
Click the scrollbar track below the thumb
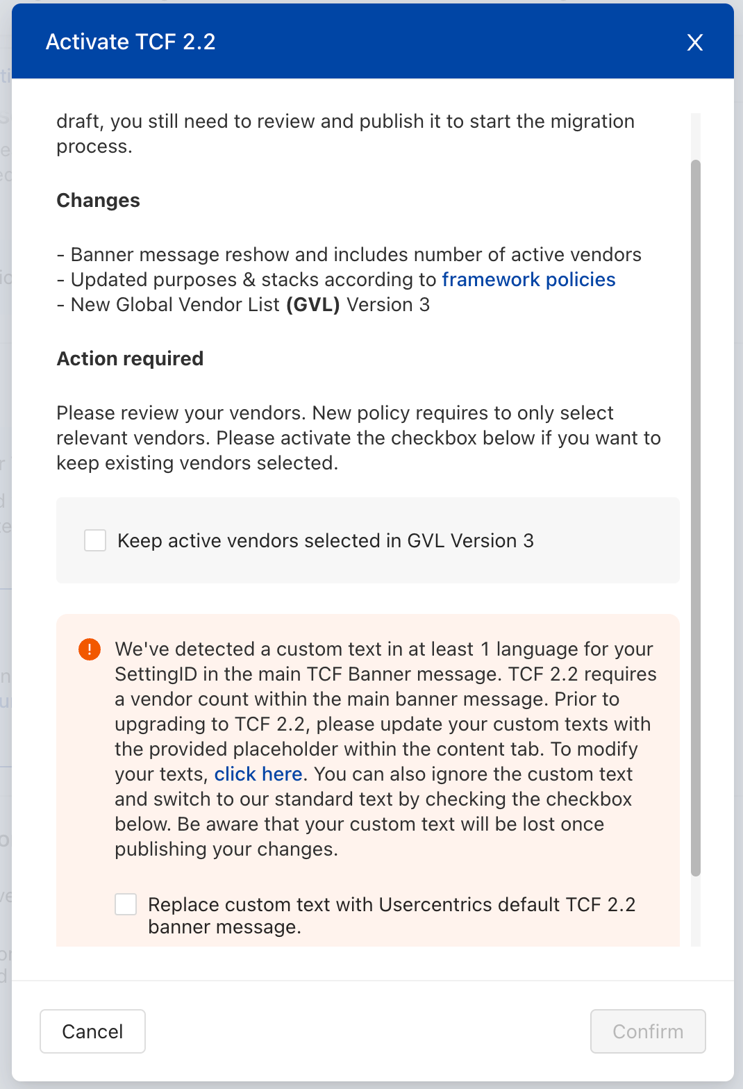coord(696,911)
